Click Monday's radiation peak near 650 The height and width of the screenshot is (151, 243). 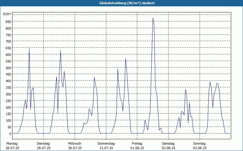point(29,48)
